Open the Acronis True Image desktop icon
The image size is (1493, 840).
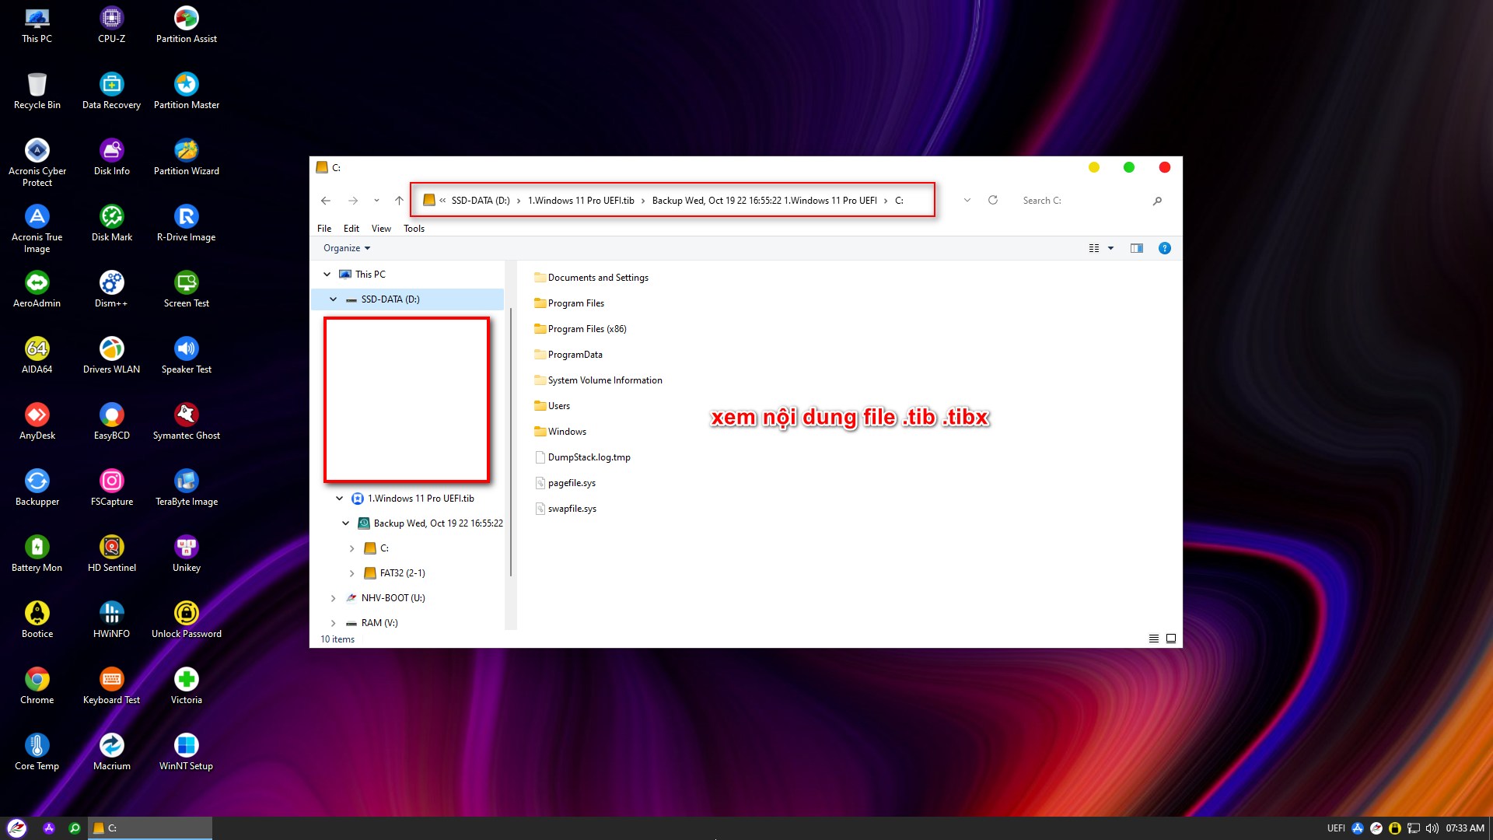(37, 217)
